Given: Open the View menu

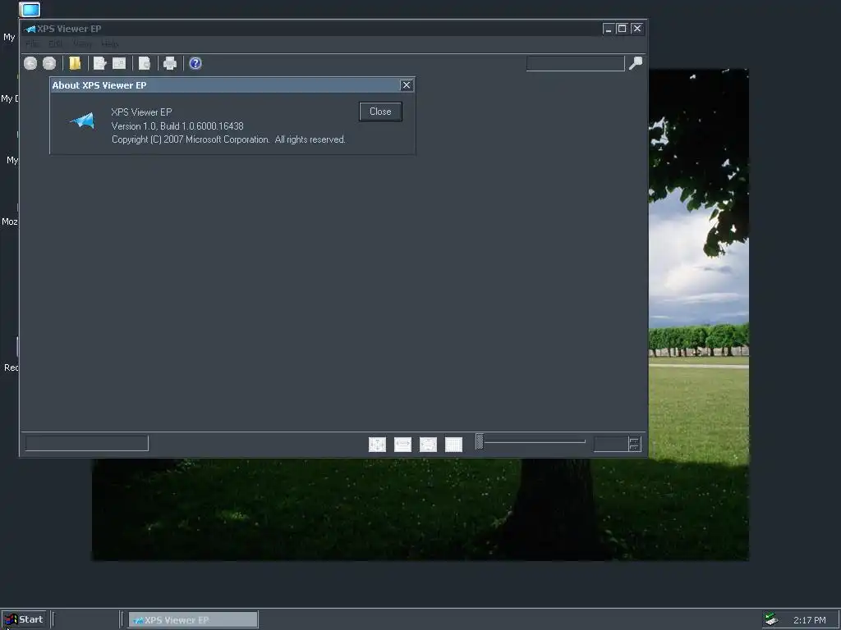Looking at the screenshot, I should (x=82, y=44).
